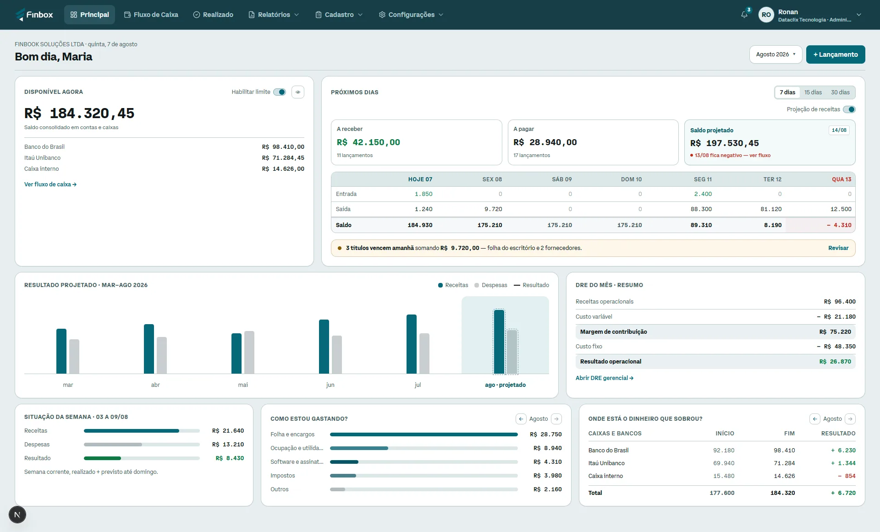This screenshot has width=880, height=532.
Task: Select the 15 dias tab
Action: [x=813, y=92]
